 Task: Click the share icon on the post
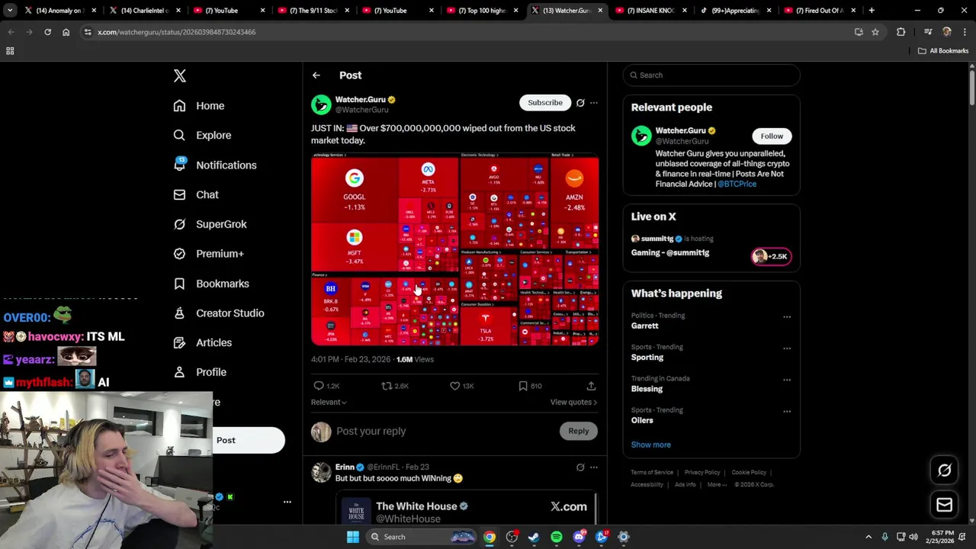pos(591,386)
